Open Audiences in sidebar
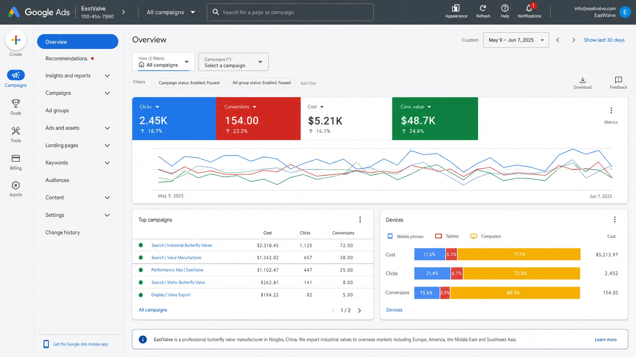 pos(57,180)
